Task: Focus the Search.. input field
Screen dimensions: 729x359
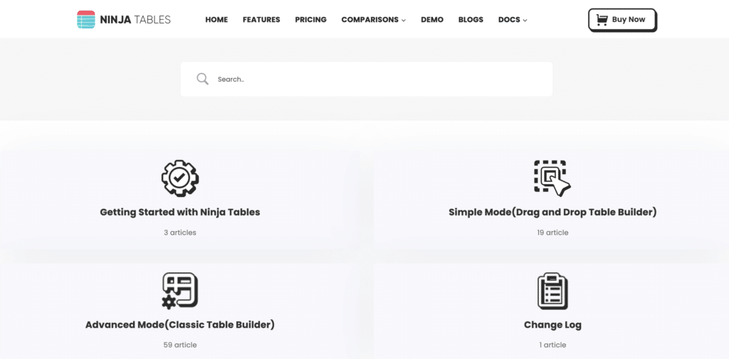Action: click(367, 79)
